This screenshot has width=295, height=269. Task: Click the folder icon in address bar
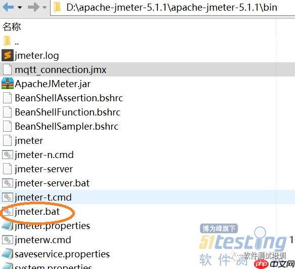coord(57,8)
